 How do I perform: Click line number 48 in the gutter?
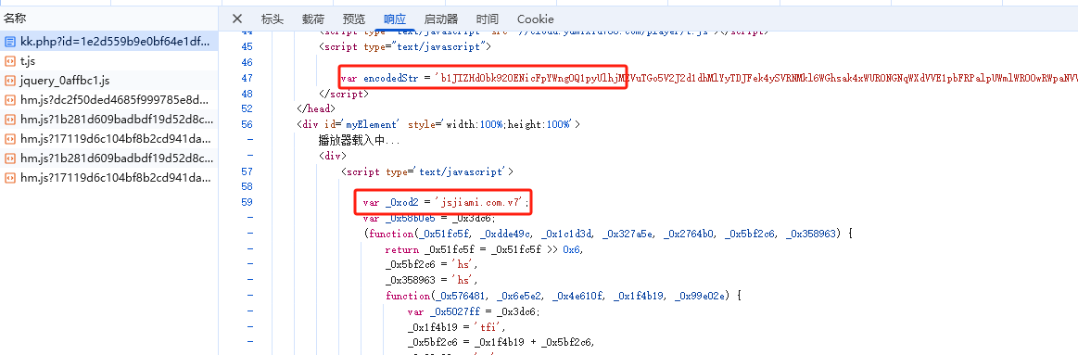tap(247, 94)
